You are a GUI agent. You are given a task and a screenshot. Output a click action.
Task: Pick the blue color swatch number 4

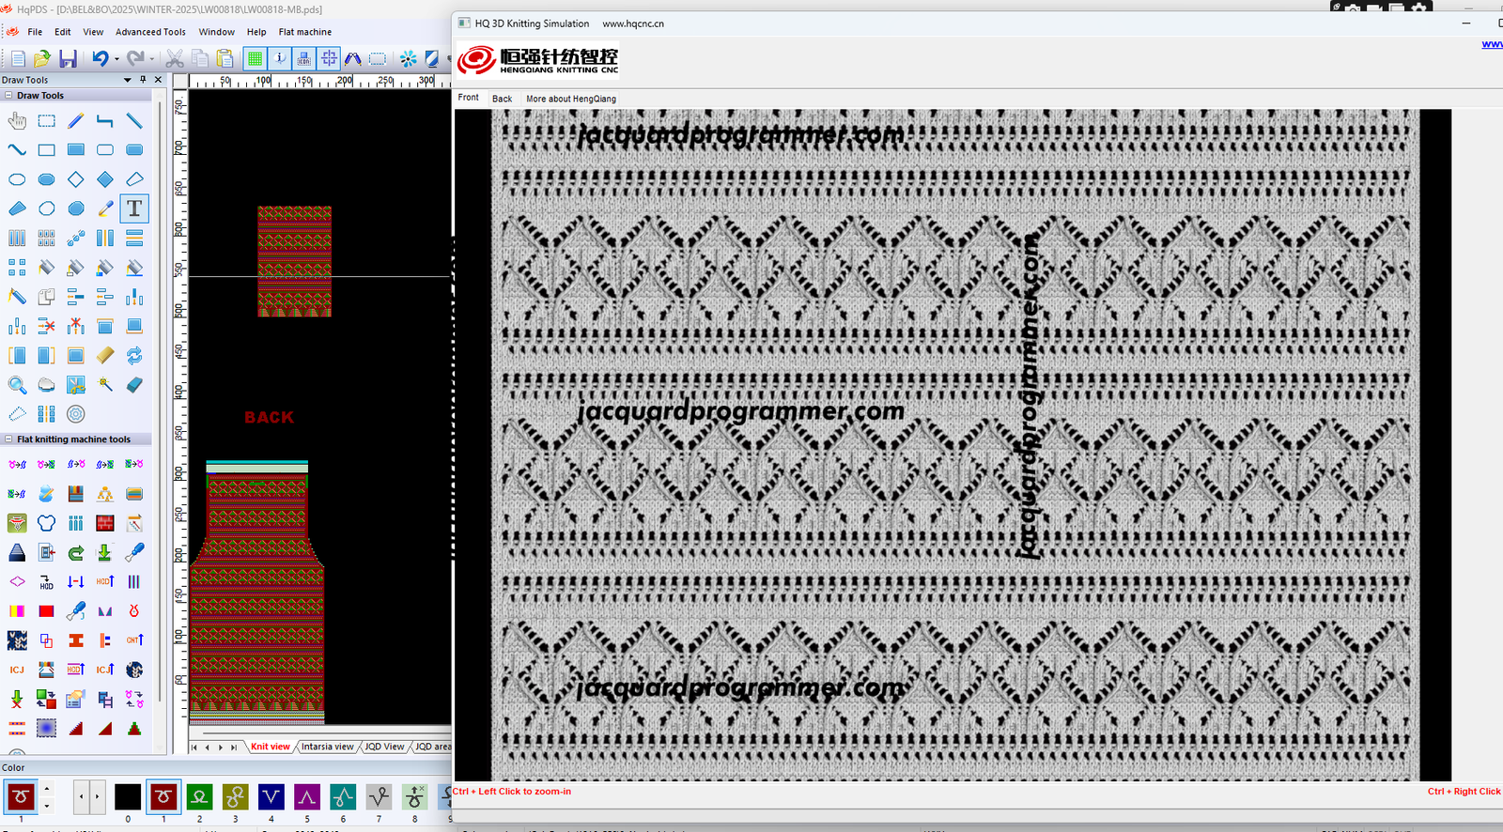[x=271, y=797]
